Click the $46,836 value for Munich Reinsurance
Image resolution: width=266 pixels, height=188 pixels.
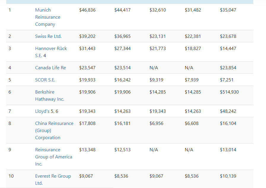pyautogui.click(x=87, y=10)
